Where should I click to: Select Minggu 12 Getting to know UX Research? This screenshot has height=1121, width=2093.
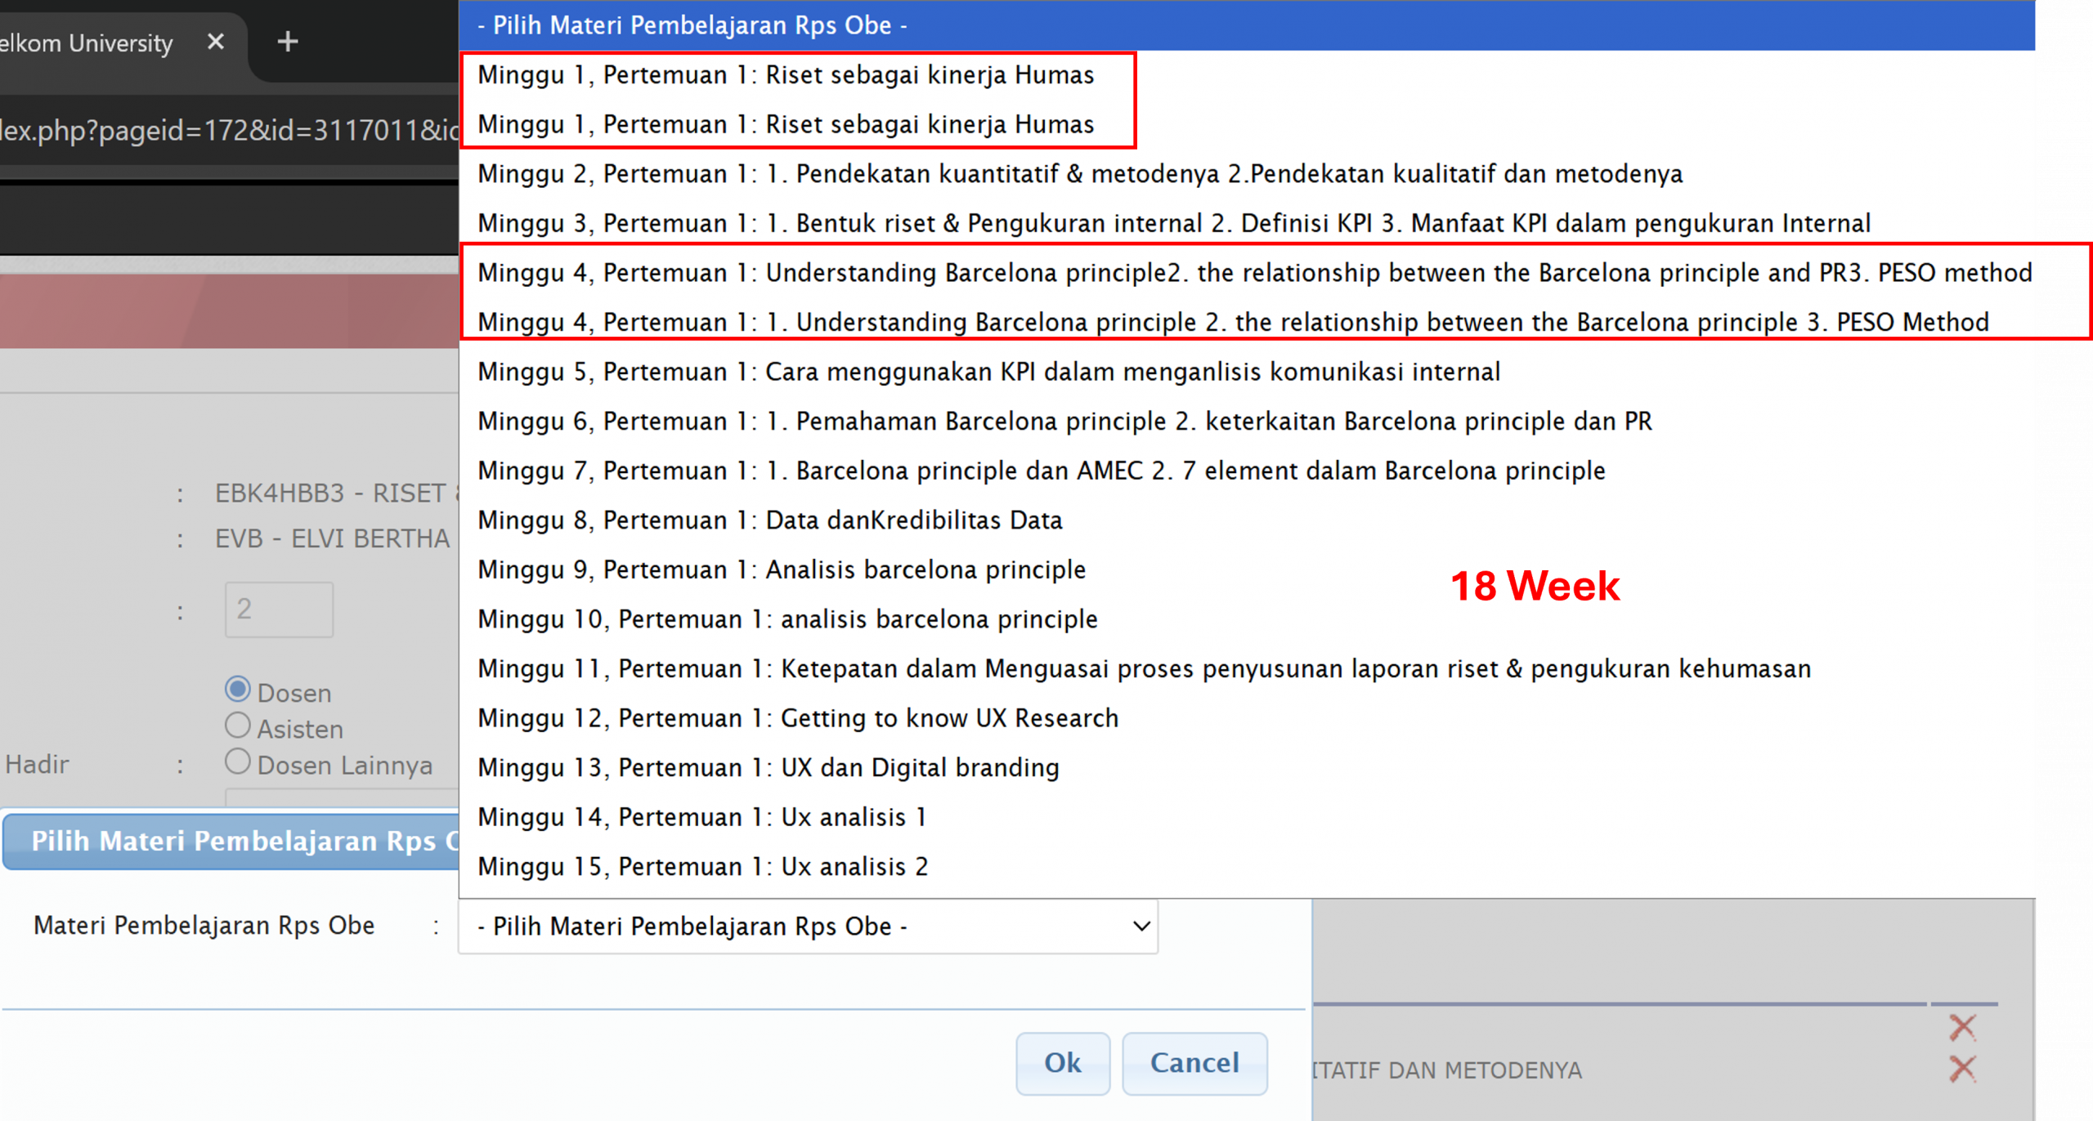click(x=1247, y=718)
